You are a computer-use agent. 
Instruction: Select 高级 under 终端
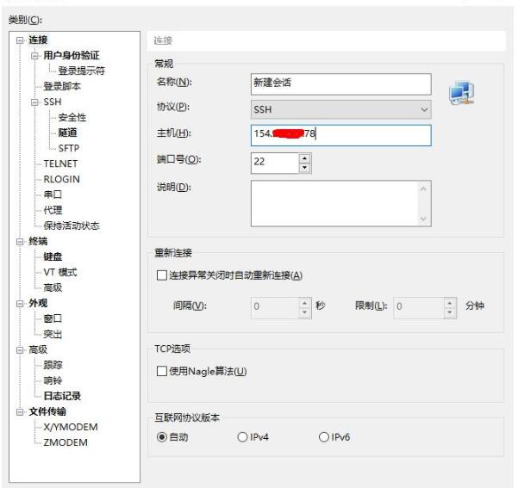click(53, 287)
